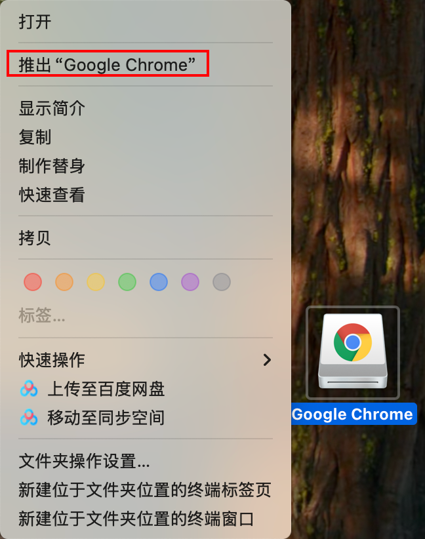Apply the purple tag color
Screen dimensions: 425x539
(190, 282)
